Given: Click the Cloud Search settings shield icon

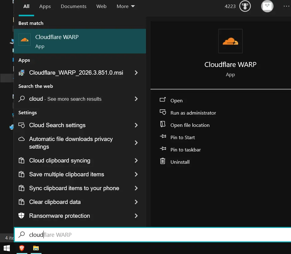Looking at the screenshot, I should pos(22,125).
